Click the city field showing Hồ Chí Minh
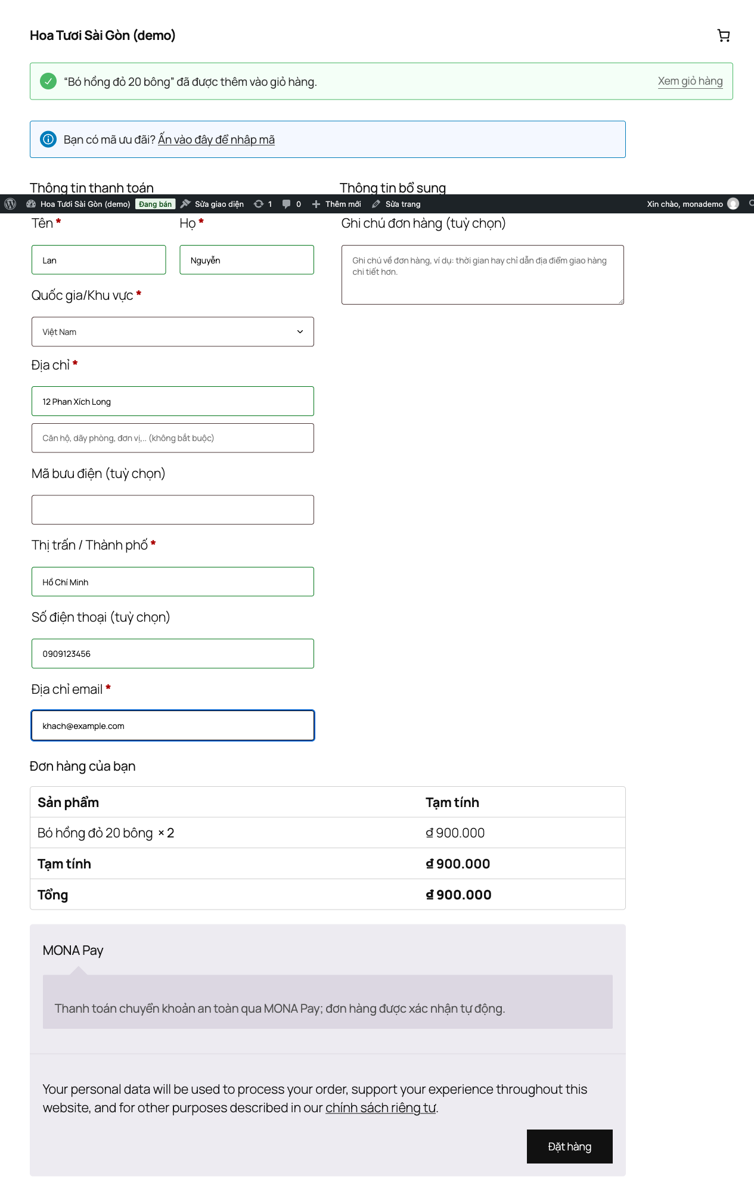754x1179 pixels. [x=173, y=582]
